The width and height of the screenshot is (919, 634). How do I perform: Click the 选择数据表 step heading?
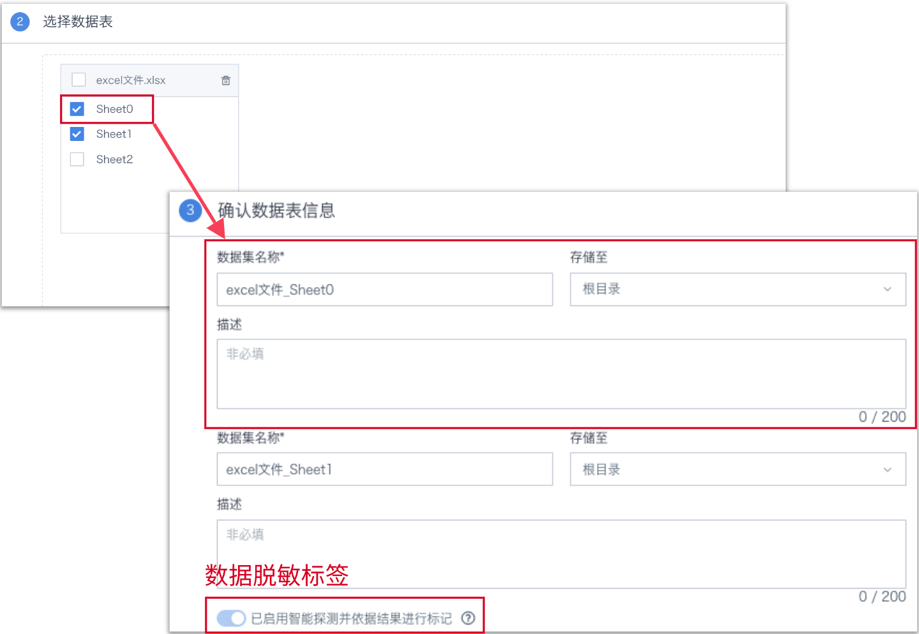(x=78, y=22)
